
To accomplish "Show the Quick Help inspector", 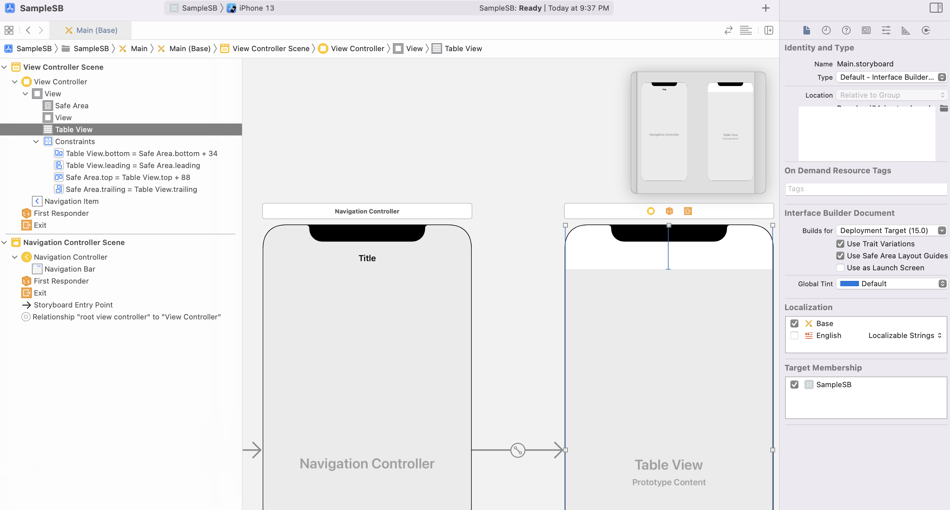I will pyautogui.click(x=846, y=30).
